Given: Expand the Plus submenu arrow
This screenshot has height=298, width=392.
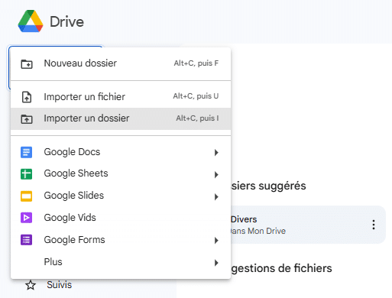Looking at the screenshot, I should click(x=216, y=263).
